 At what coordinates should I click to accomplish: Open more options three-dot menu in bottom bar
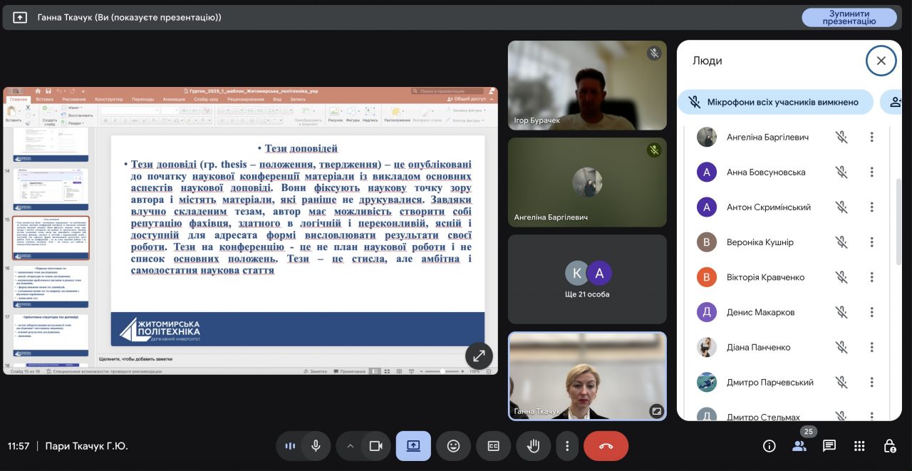567,446
